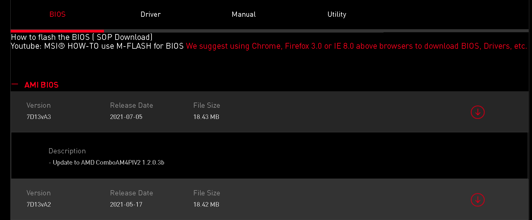Click the AMI BIOS section heading
The image size is (532, 220).
click(41, 85)
